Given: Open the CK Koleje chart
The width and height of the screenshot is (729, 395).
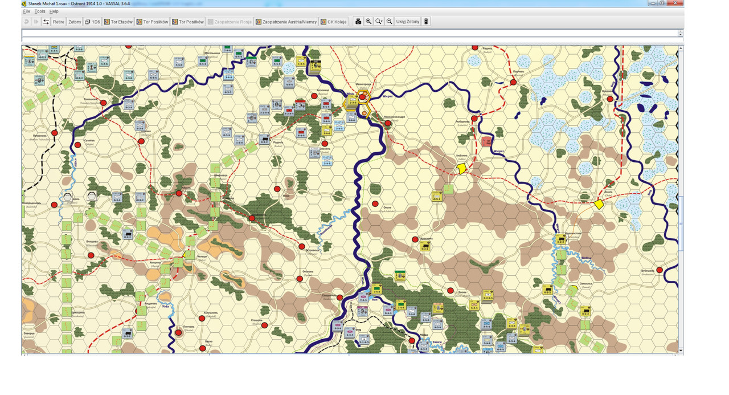Looking at the screenshot, I should click(x=334, y=22).
